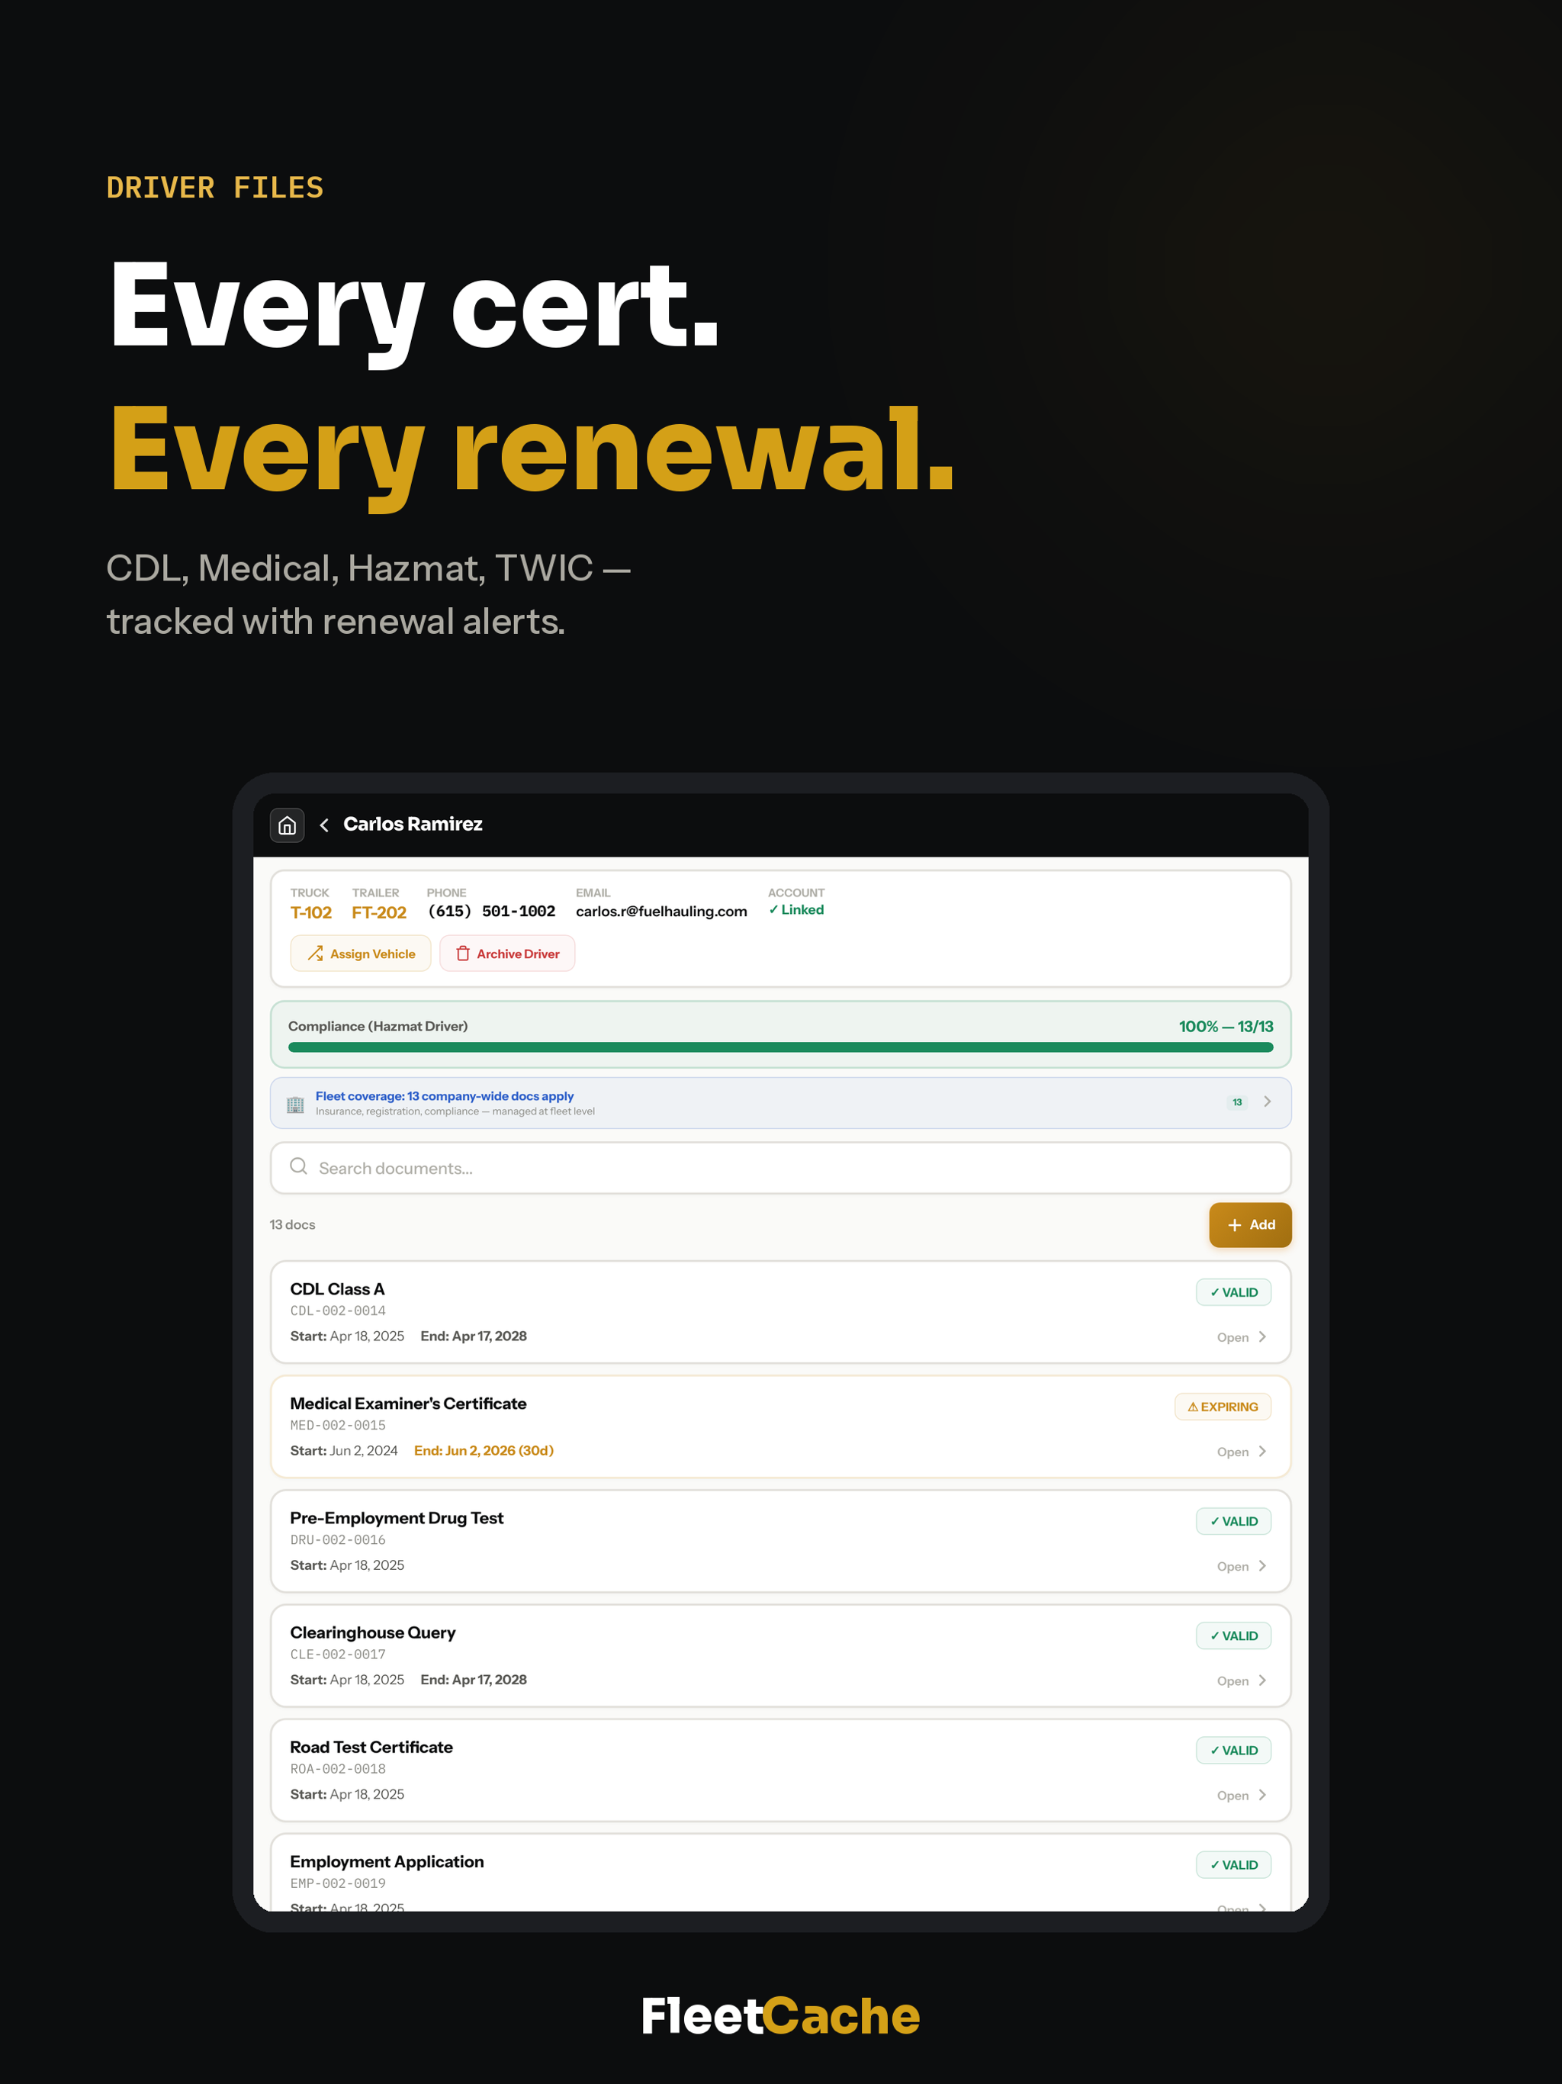This screenshot has height=2084, width=1562.
Task: Click VALID badge on Road Test Certificate
Action: point(1233,1751)
